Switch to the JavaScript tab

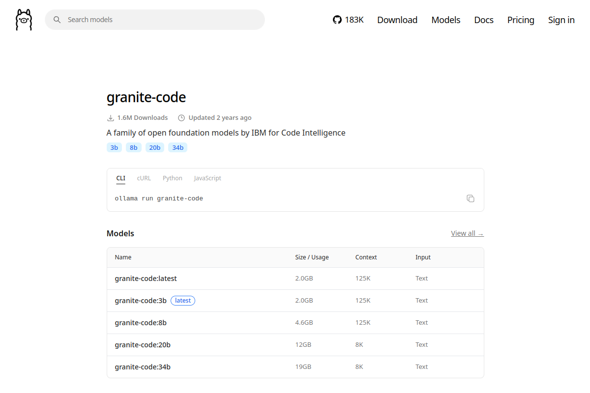(x=207, y=178)
